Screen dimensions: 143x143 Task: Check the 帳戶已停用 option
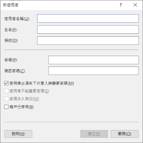tap(6, 107)
